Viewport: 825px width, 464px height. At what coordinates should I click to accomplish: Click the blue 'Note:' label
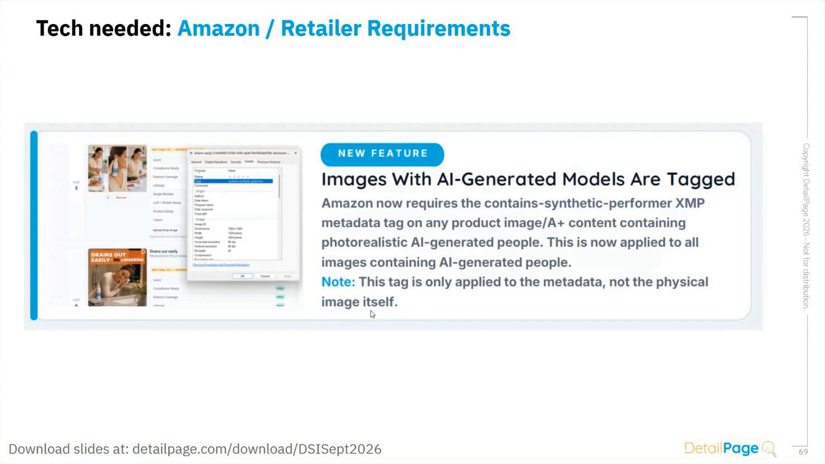click(x=338, y=282)
